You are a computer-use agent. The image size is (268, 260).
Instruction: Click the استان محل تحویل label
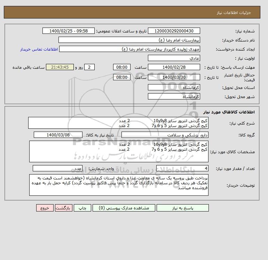click(x=238, y=88)
